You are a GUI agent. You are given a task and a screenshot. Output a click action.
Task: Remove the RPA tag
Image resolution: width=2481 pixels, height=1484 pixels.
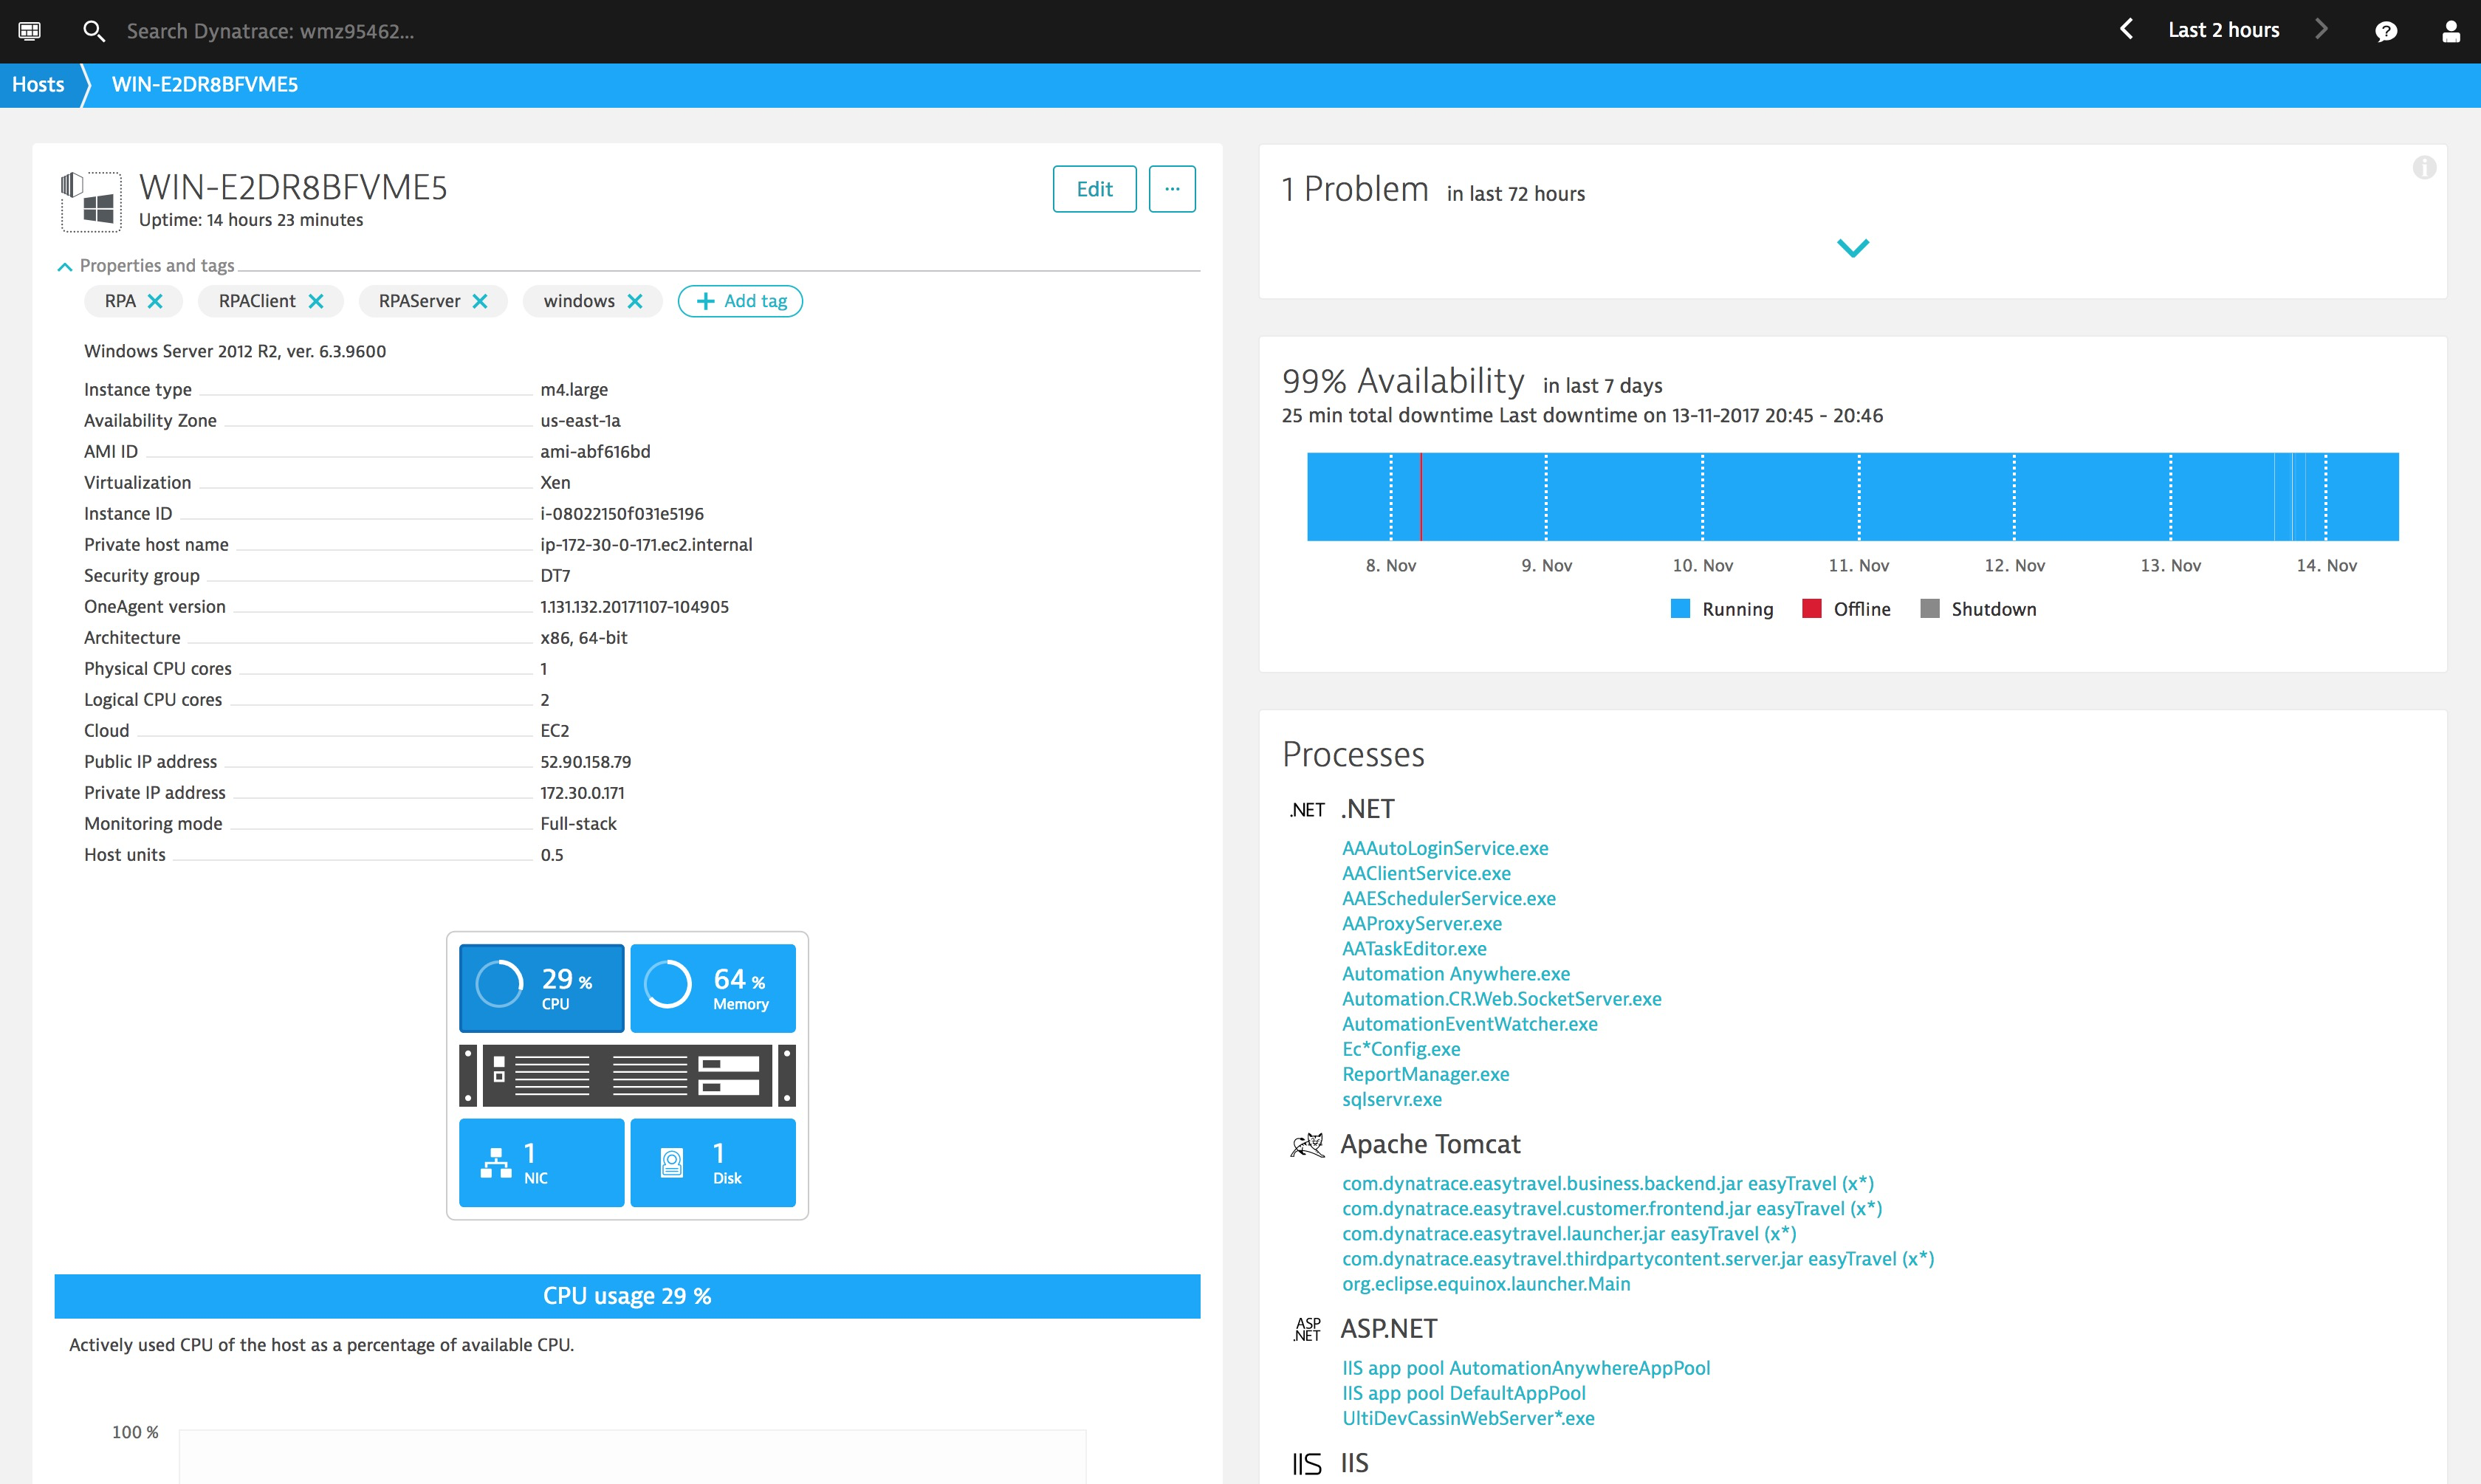point(155,300)
